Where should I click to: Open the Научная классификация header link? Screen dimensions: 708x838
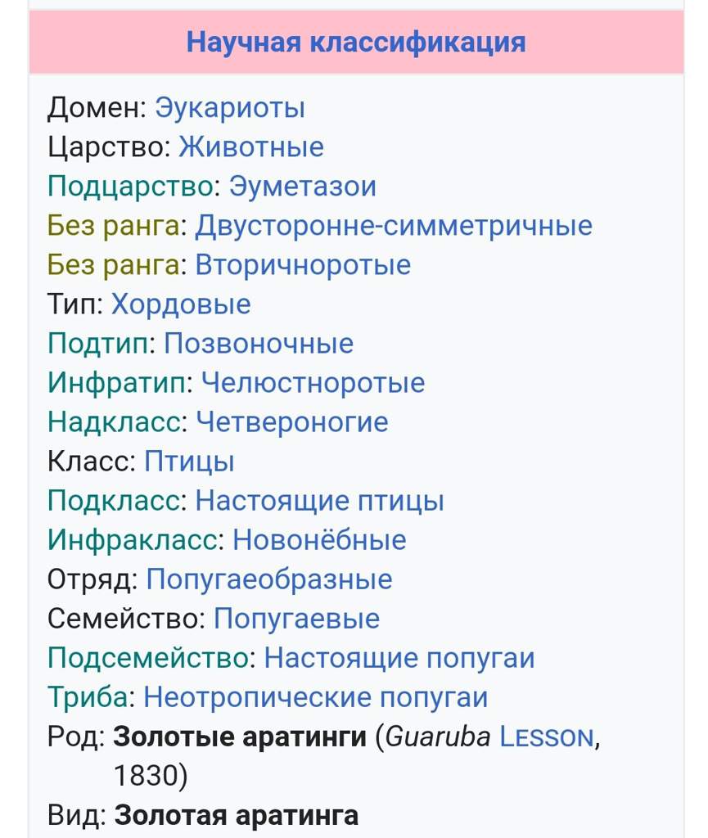click(x=355, y=42)
